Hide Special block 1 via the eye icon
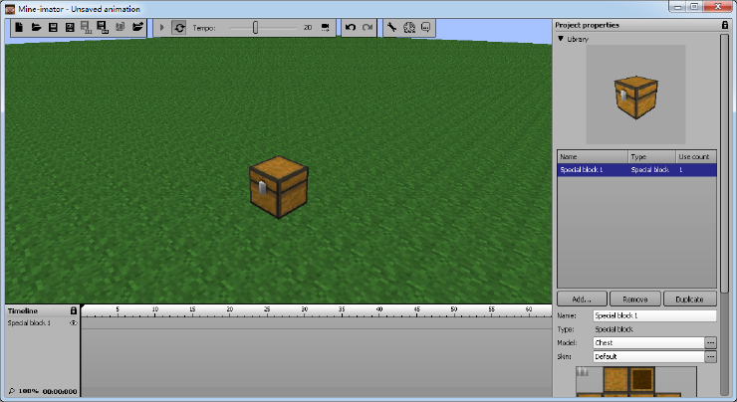 coord(74,323)
